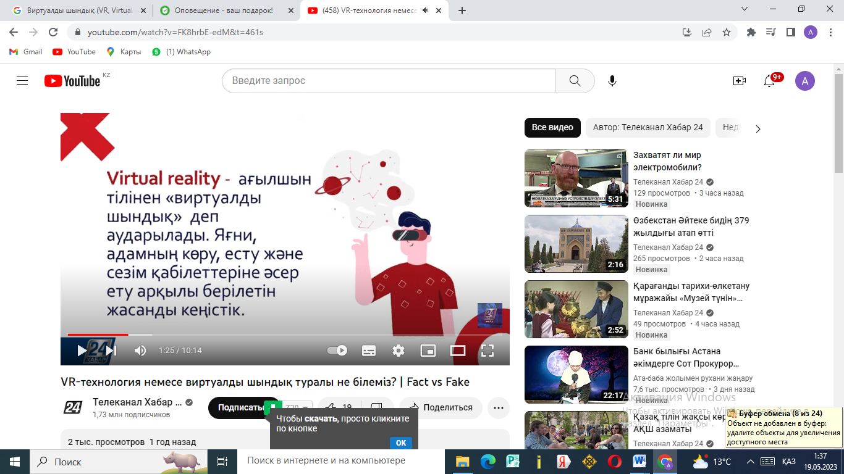Open YouTube notifications bell
844x474 pixels.
tap(769, 81)
